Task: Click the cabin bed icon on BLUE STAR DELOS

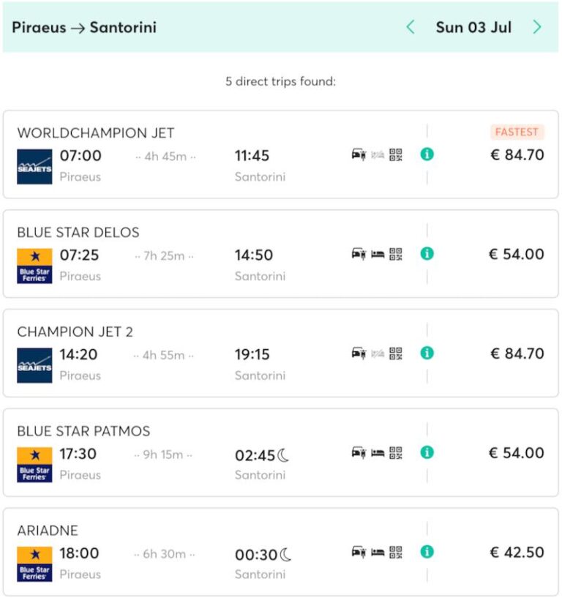Action: (378, 254)
